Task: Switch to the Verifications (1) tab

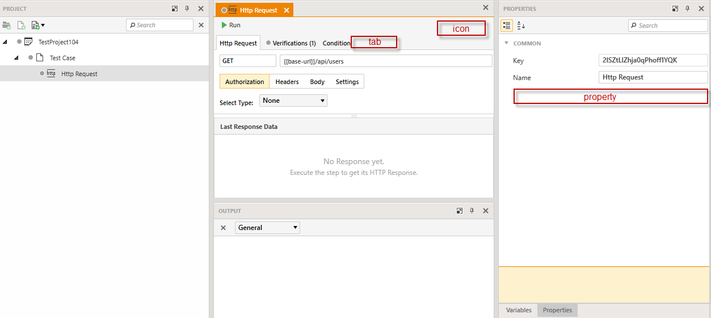Action: 291,43
